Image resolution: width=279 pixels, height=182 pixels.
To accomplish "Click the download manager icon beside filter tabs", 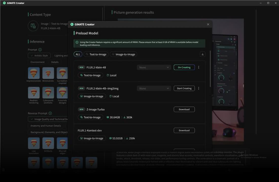I will click(202, 54).
